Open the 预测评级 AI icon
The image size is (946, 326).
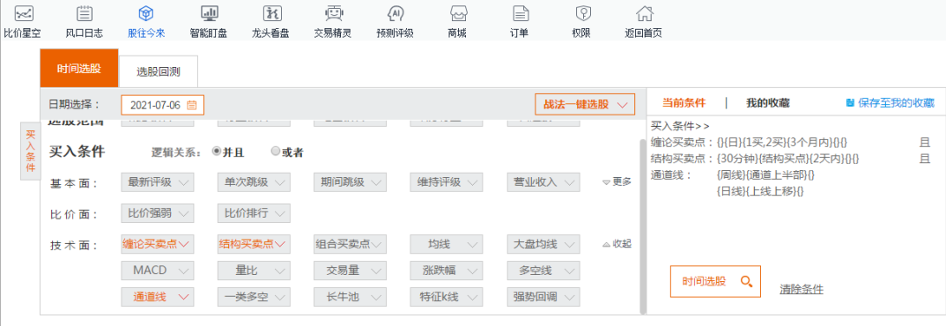coord(395,12)
